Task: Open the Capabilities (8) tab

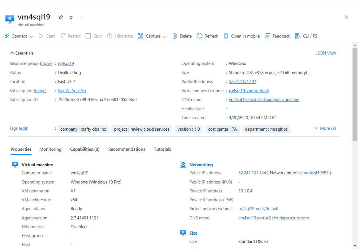Action: tap(85, 149)
